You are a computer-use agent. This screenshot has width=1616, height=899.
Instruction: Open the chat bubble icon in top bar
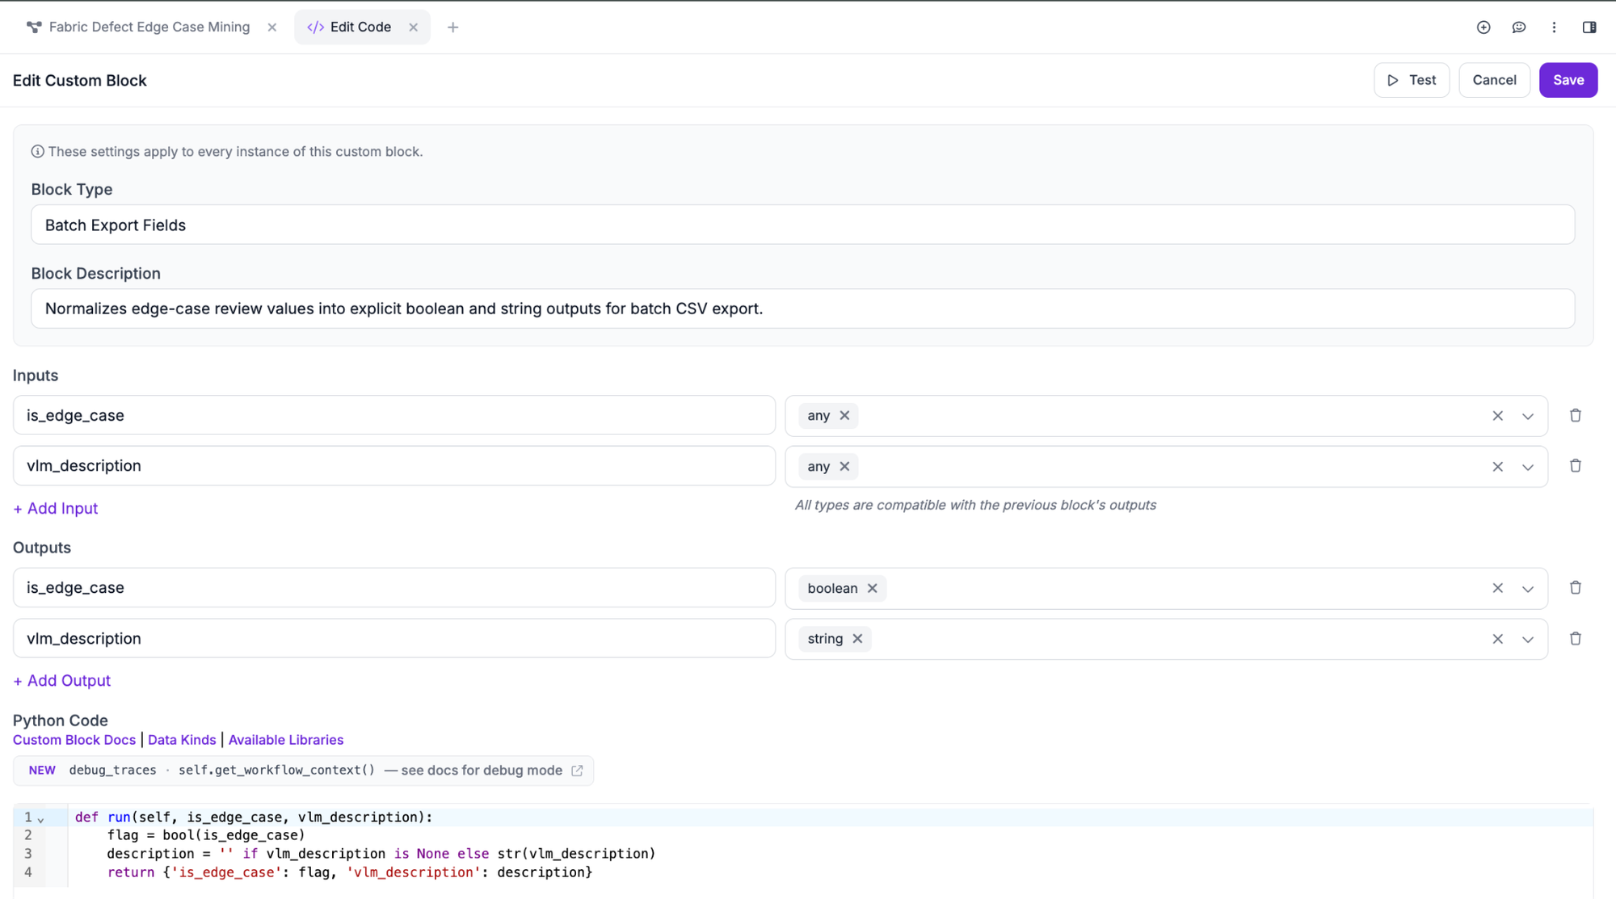[x=1519, y=27]
